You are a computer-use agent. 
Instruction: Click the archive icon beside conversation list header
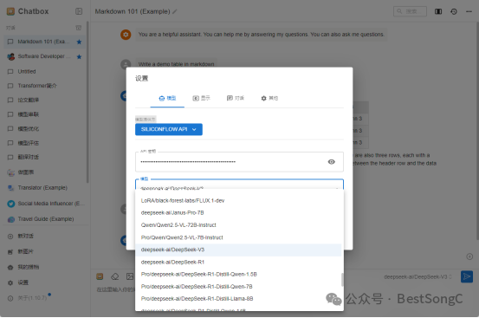79,28
